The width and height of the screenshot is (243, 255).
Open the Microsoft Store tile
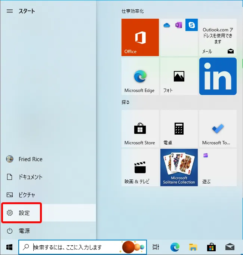point(140,129)
